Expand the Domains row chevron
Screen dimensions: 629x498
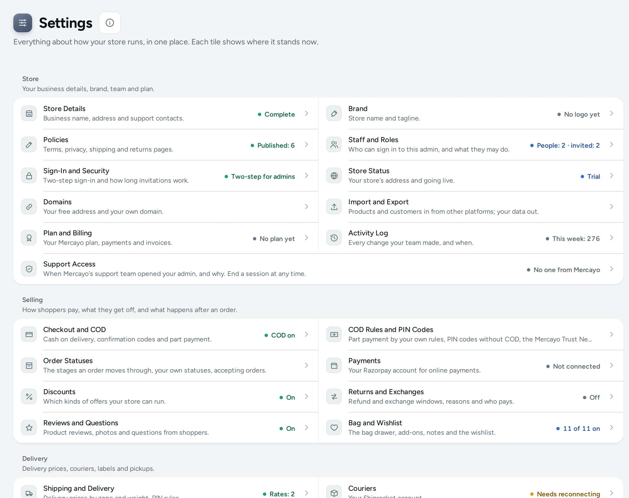(306, 207)
